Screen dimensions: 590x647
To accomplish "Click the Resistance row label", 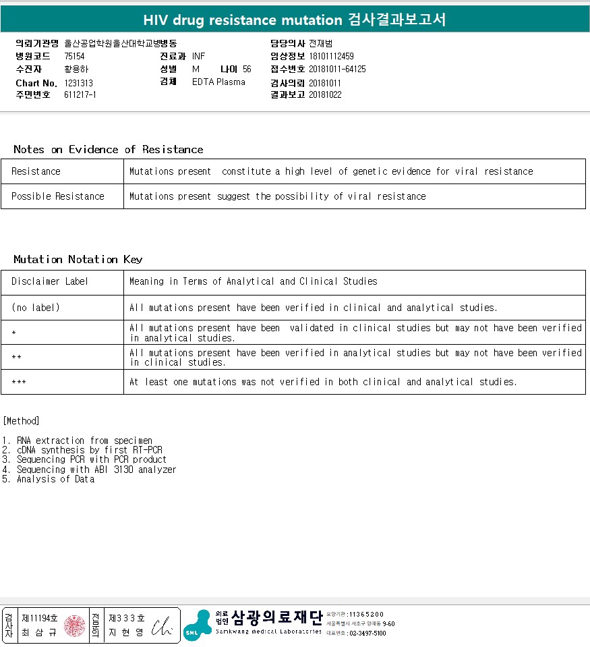I will click(x=36, y=171).
